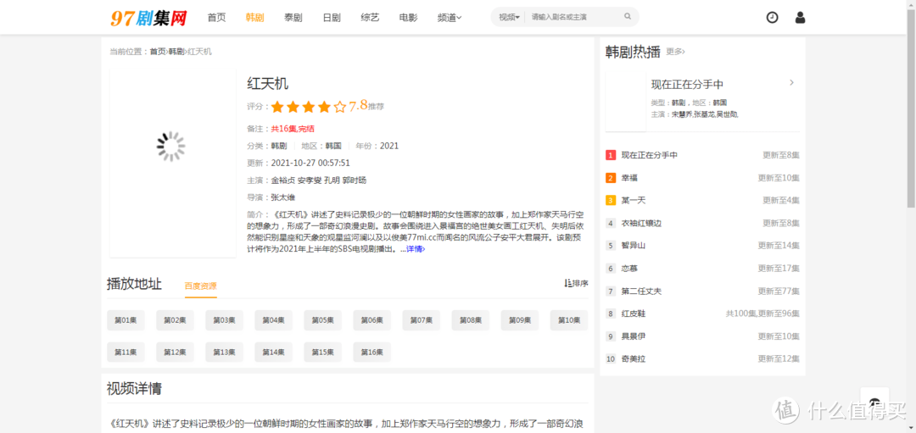Switch to the 韩剧 navigation tab
Image resolution: width=916 pixels, height=433 pixels.
pos(254,17)
